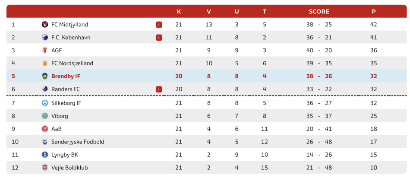Click the SCORE column header
This screenshot has width=410, height=178.
pos(319,12)
